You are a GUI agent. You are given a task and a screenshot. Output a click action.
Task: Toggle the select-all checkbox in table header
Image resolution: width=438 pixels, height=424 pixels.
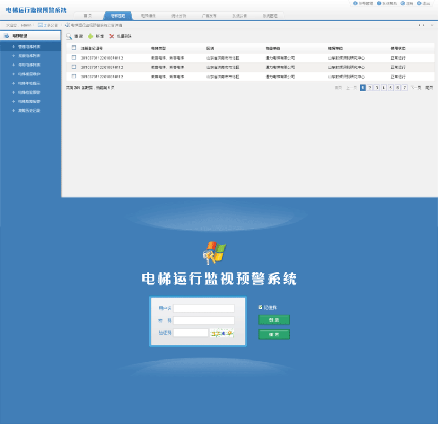pyautogui.click(x=74, y=48)
